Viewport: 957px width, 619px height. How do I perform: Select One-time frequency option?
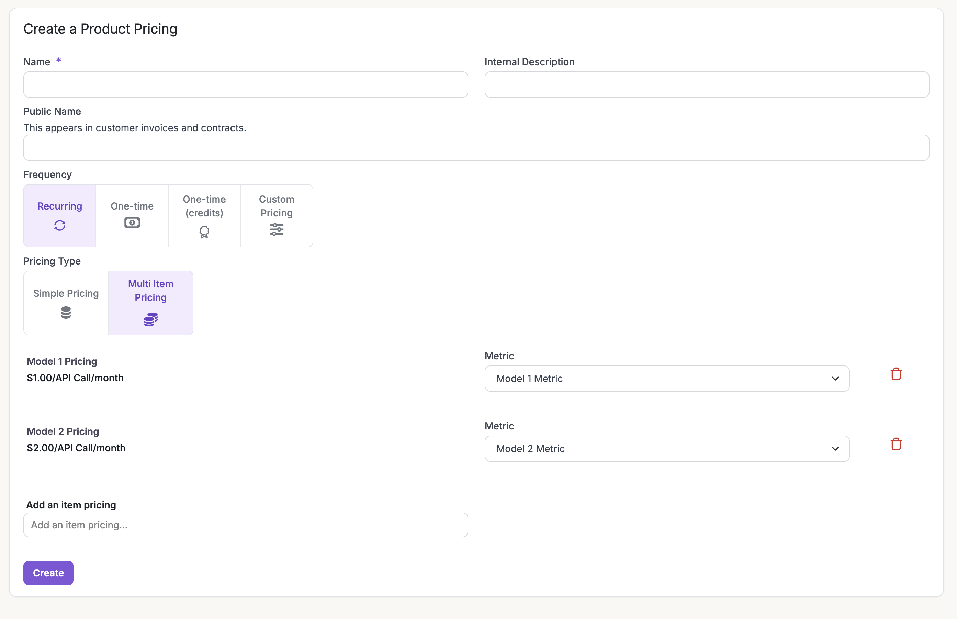[132, 206]
